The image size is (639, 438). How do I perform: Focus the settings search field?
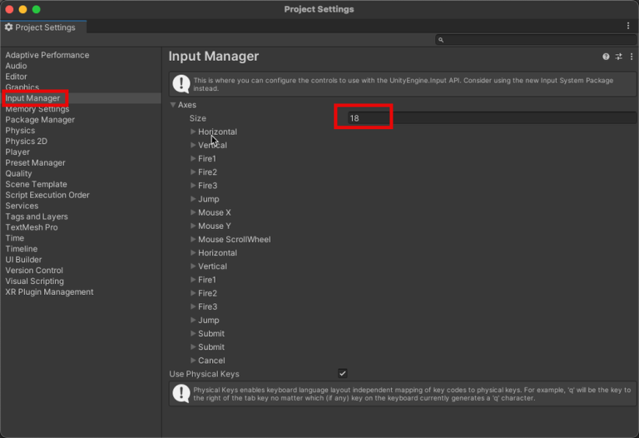(537, 40)
